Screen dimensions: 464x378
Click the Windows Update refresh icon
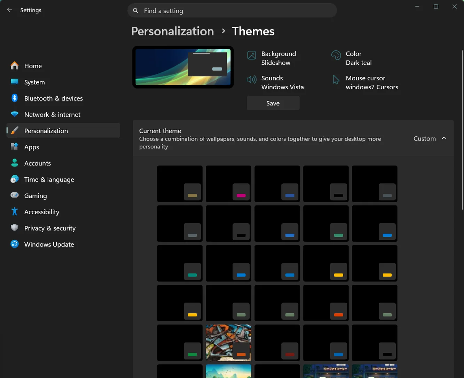[15, 244]
